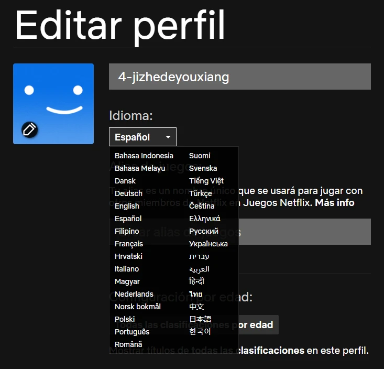Select Русский language option
Image resolution: width=384 pixels, height=369 pixels.
203,231
